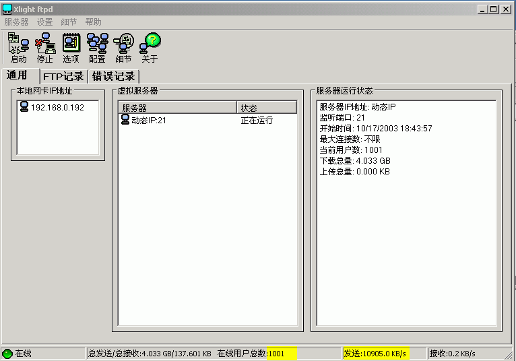Click the 最大连接数: 不限 line
This screenshot has width=516, height=361.
[x=350, y=139]
